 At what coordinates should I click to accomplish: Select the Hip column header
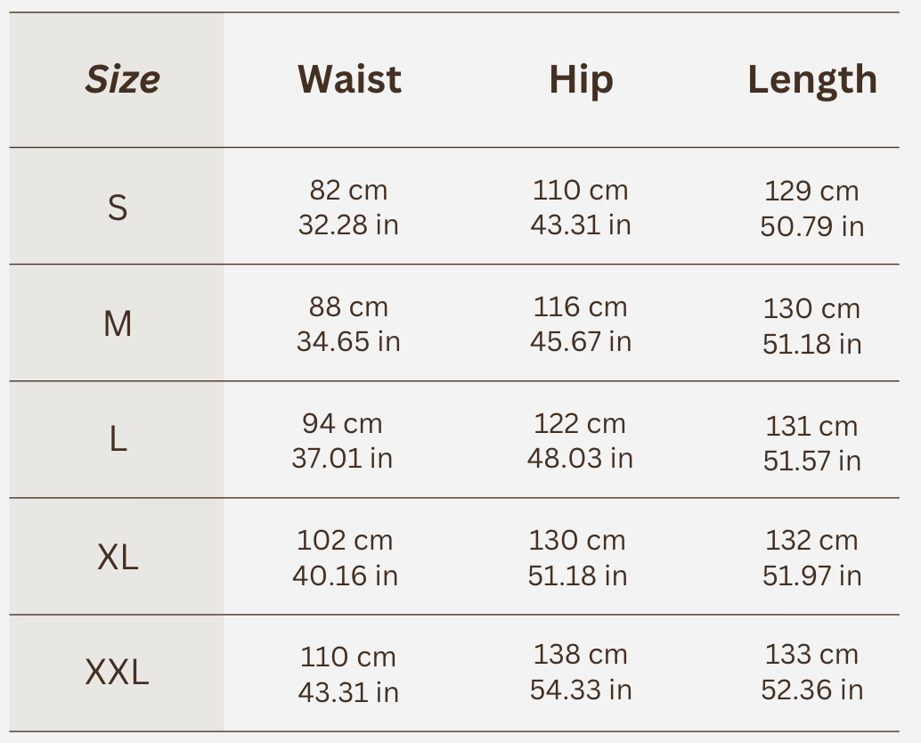click(x=581, y=80)
